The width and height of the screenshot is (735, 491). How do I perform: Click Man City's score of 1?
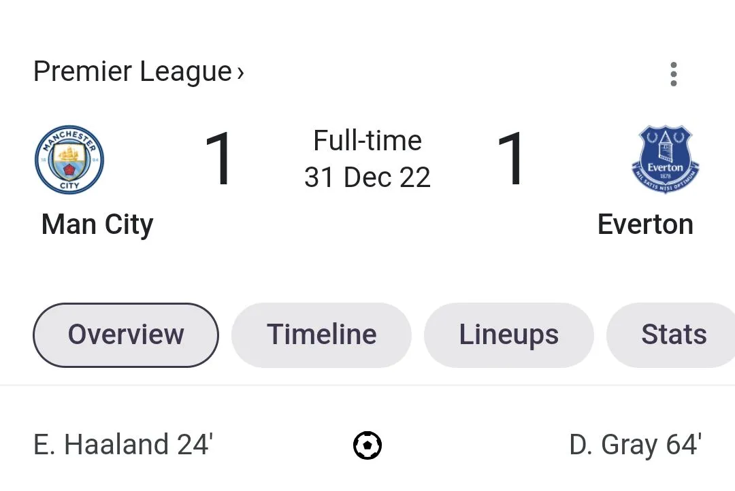point(219,160)
